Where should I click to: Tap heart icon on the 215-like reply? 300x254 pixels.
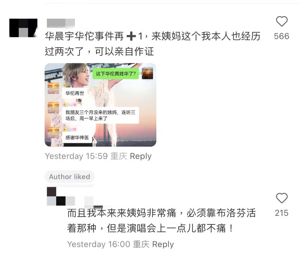(x=282, y=198)
